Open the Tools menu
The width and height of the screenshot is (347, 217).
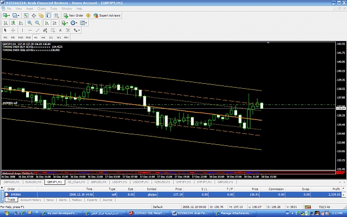click(53, 9)
